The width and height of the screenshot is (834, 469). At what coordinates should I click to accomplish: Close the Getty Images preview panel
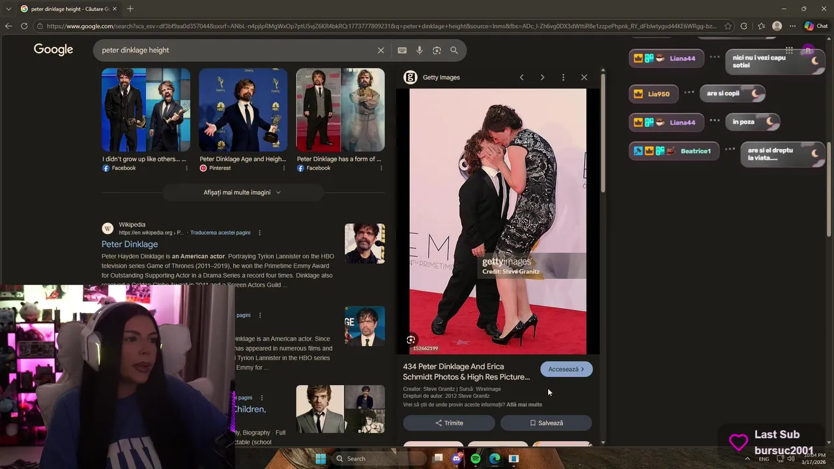click(x=584, y=78)
